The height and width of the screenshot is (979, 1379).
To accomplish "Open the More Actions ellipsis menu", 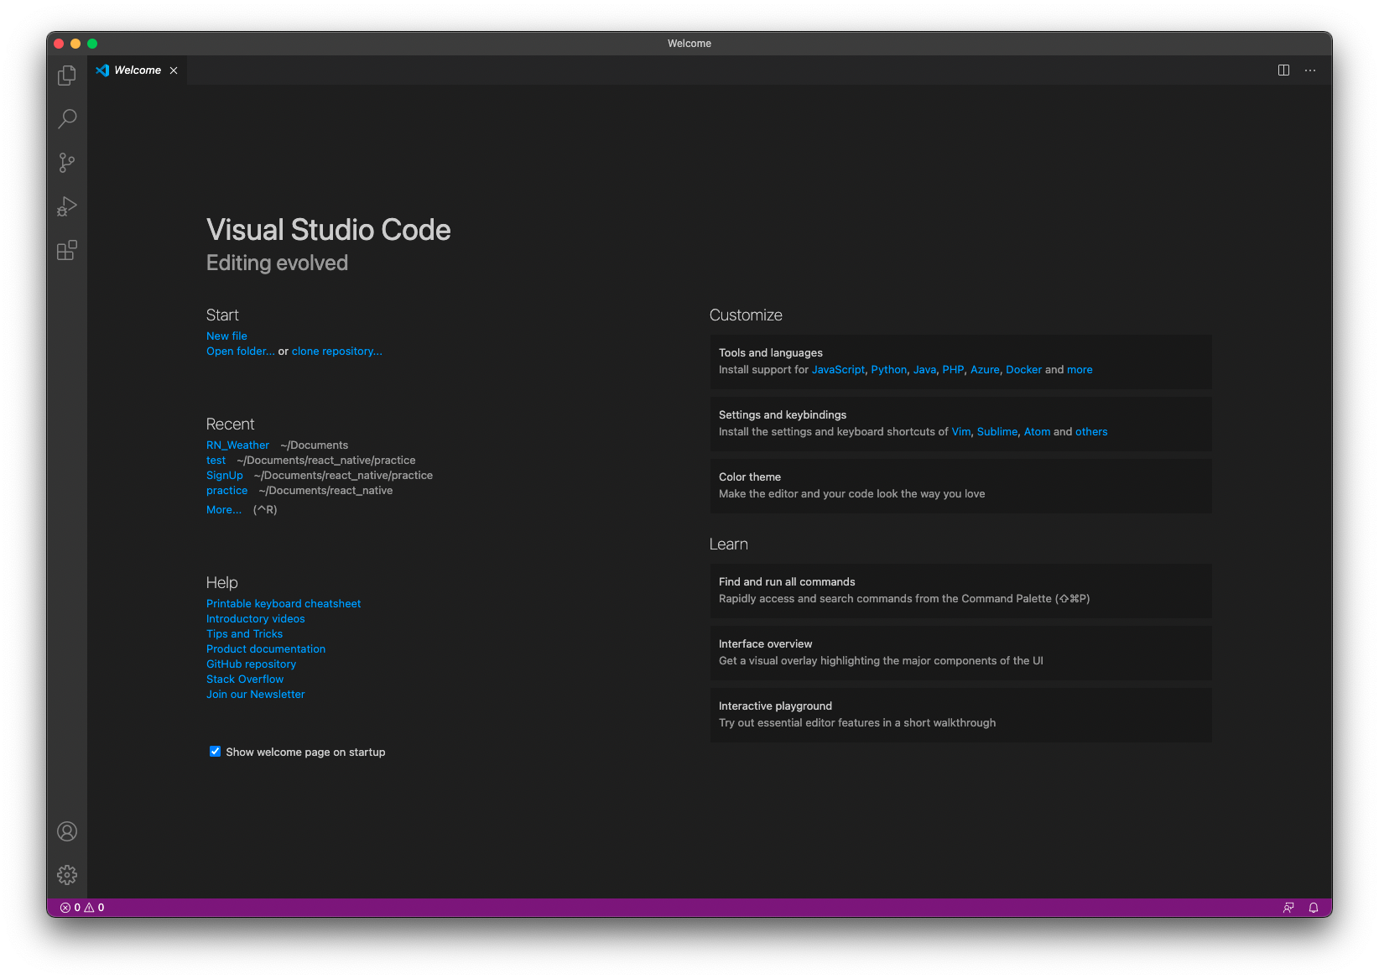I will (x=1310, y=70).
